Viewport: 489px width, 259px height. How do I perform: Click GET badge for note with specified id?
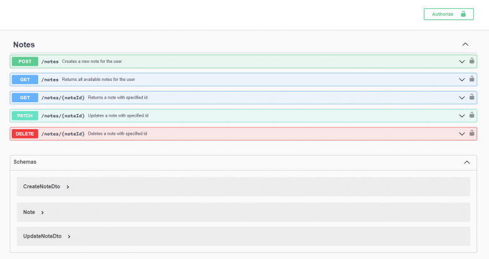tap(25, 98)
